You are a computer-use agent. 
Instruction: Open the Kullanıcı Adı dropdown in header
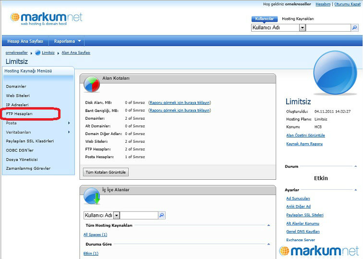click(302, 28)
